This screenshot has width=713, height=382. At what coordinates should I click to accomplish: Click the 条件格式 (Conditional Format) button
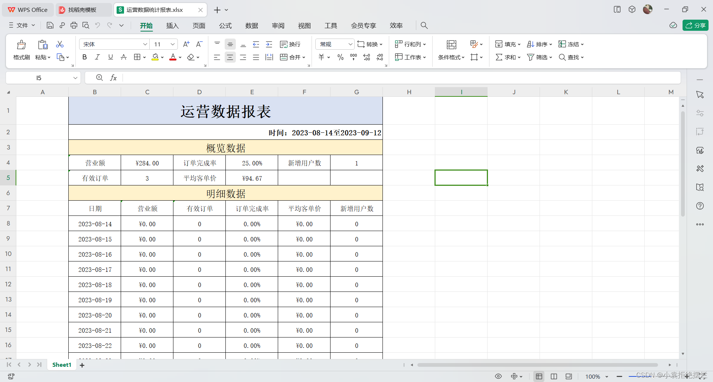(451, 50)
